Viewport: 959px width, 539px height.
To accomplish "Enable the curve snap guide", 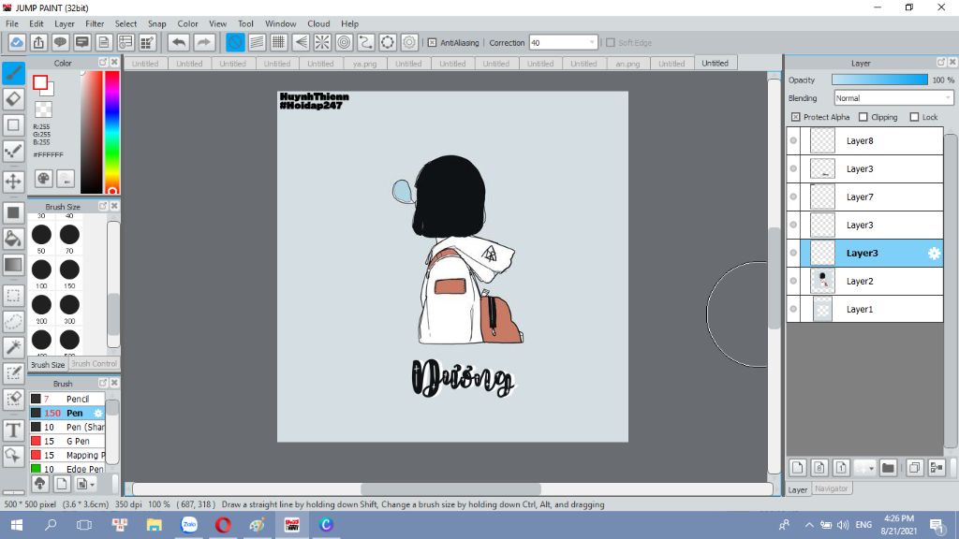I will (366, 42).
